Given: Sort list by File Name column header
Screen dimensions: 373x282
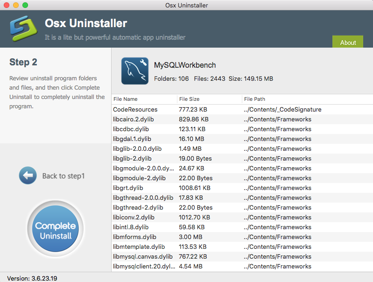Looking at the screenshot, I should pos(126,99).
